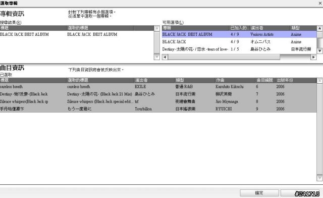The height and width of the screenshot is (198, 323).
Task: Click left arrow of available options horizontal scrollbar
Action: click(165, 57)
